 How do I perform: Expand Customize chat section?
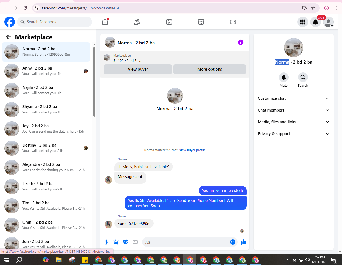(x=293, y=98)
